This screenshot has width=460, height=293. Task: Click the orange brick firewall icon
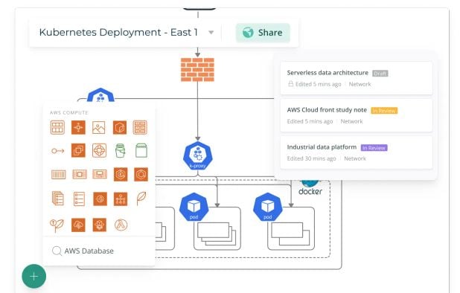click(x=197, y=70)
